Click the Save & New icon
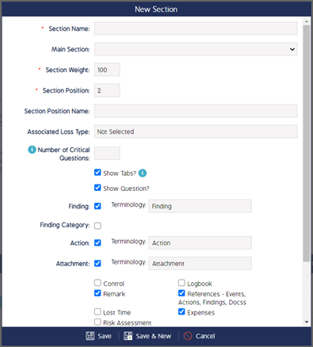The height and width of the screenshot is (347, 313). 128,336
